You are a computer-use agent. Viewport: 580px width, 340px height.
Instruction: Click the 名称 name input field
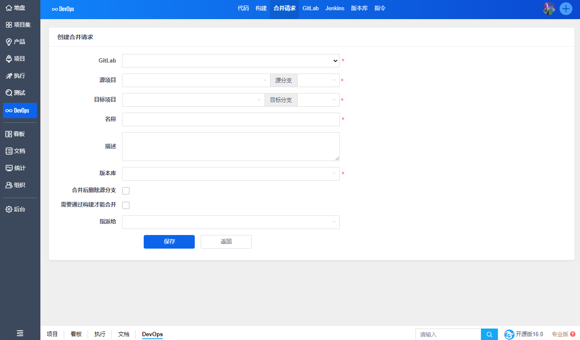tap(230, 119)
